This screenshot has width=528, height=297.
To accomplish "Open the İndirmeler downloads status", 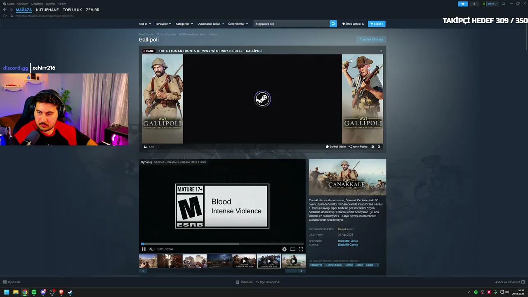I will [258, 282].
